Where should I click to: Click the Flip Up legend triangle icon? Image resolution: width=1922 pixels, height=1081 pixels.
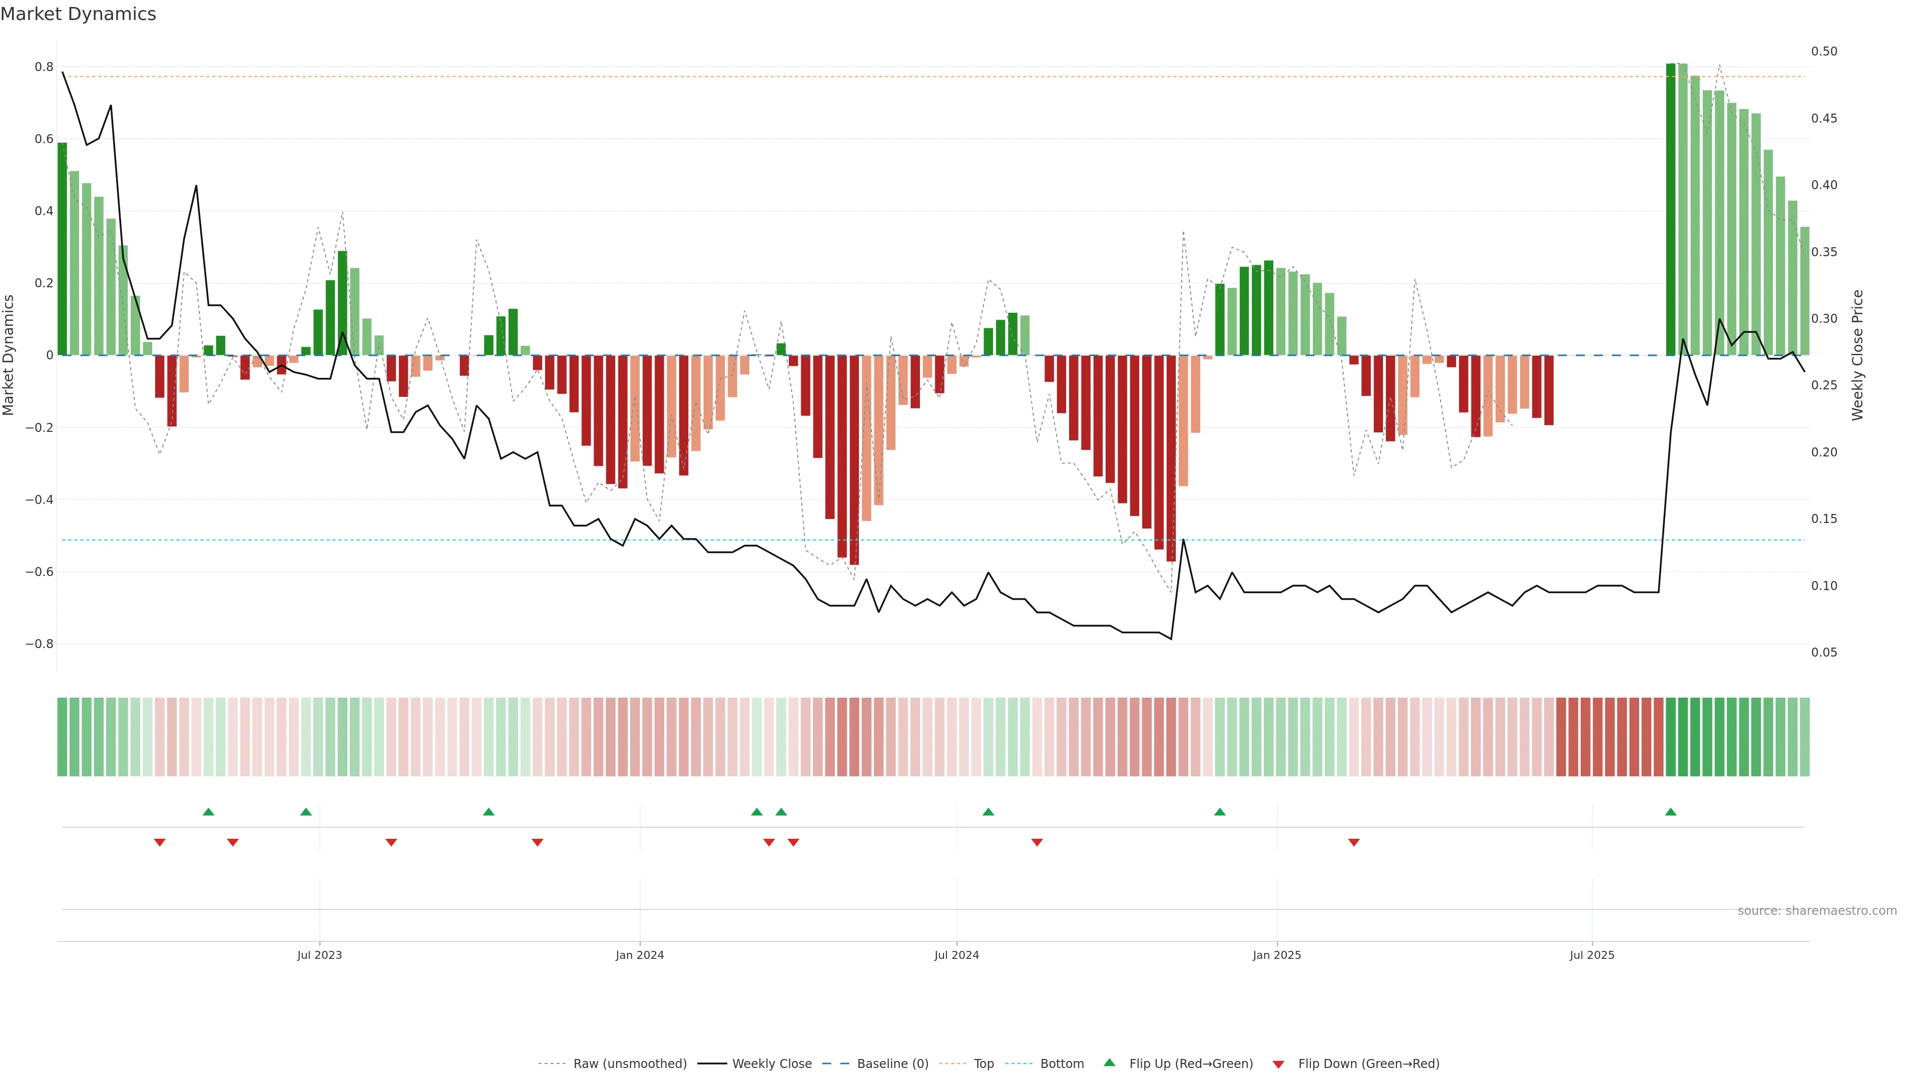point(1110,1062)
